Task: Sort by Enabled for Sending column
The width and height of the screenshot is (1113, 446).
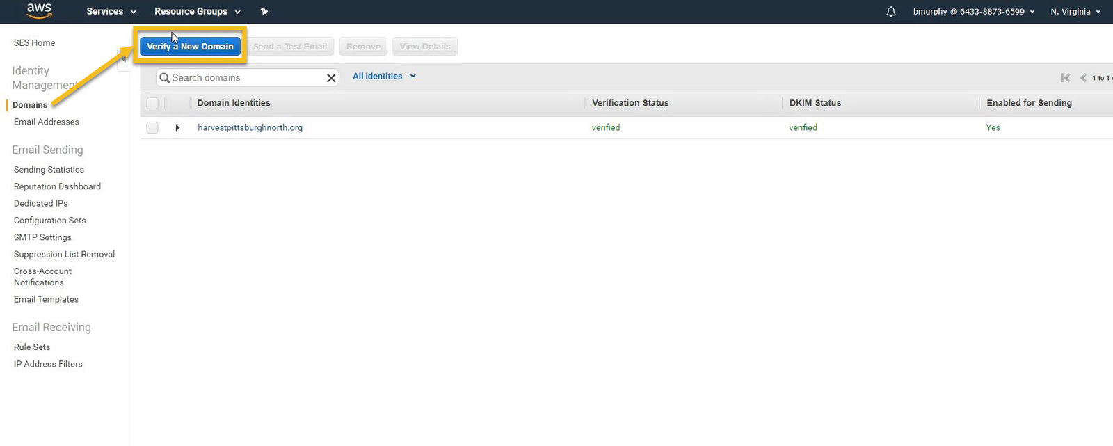Action: coord(1029,103)
